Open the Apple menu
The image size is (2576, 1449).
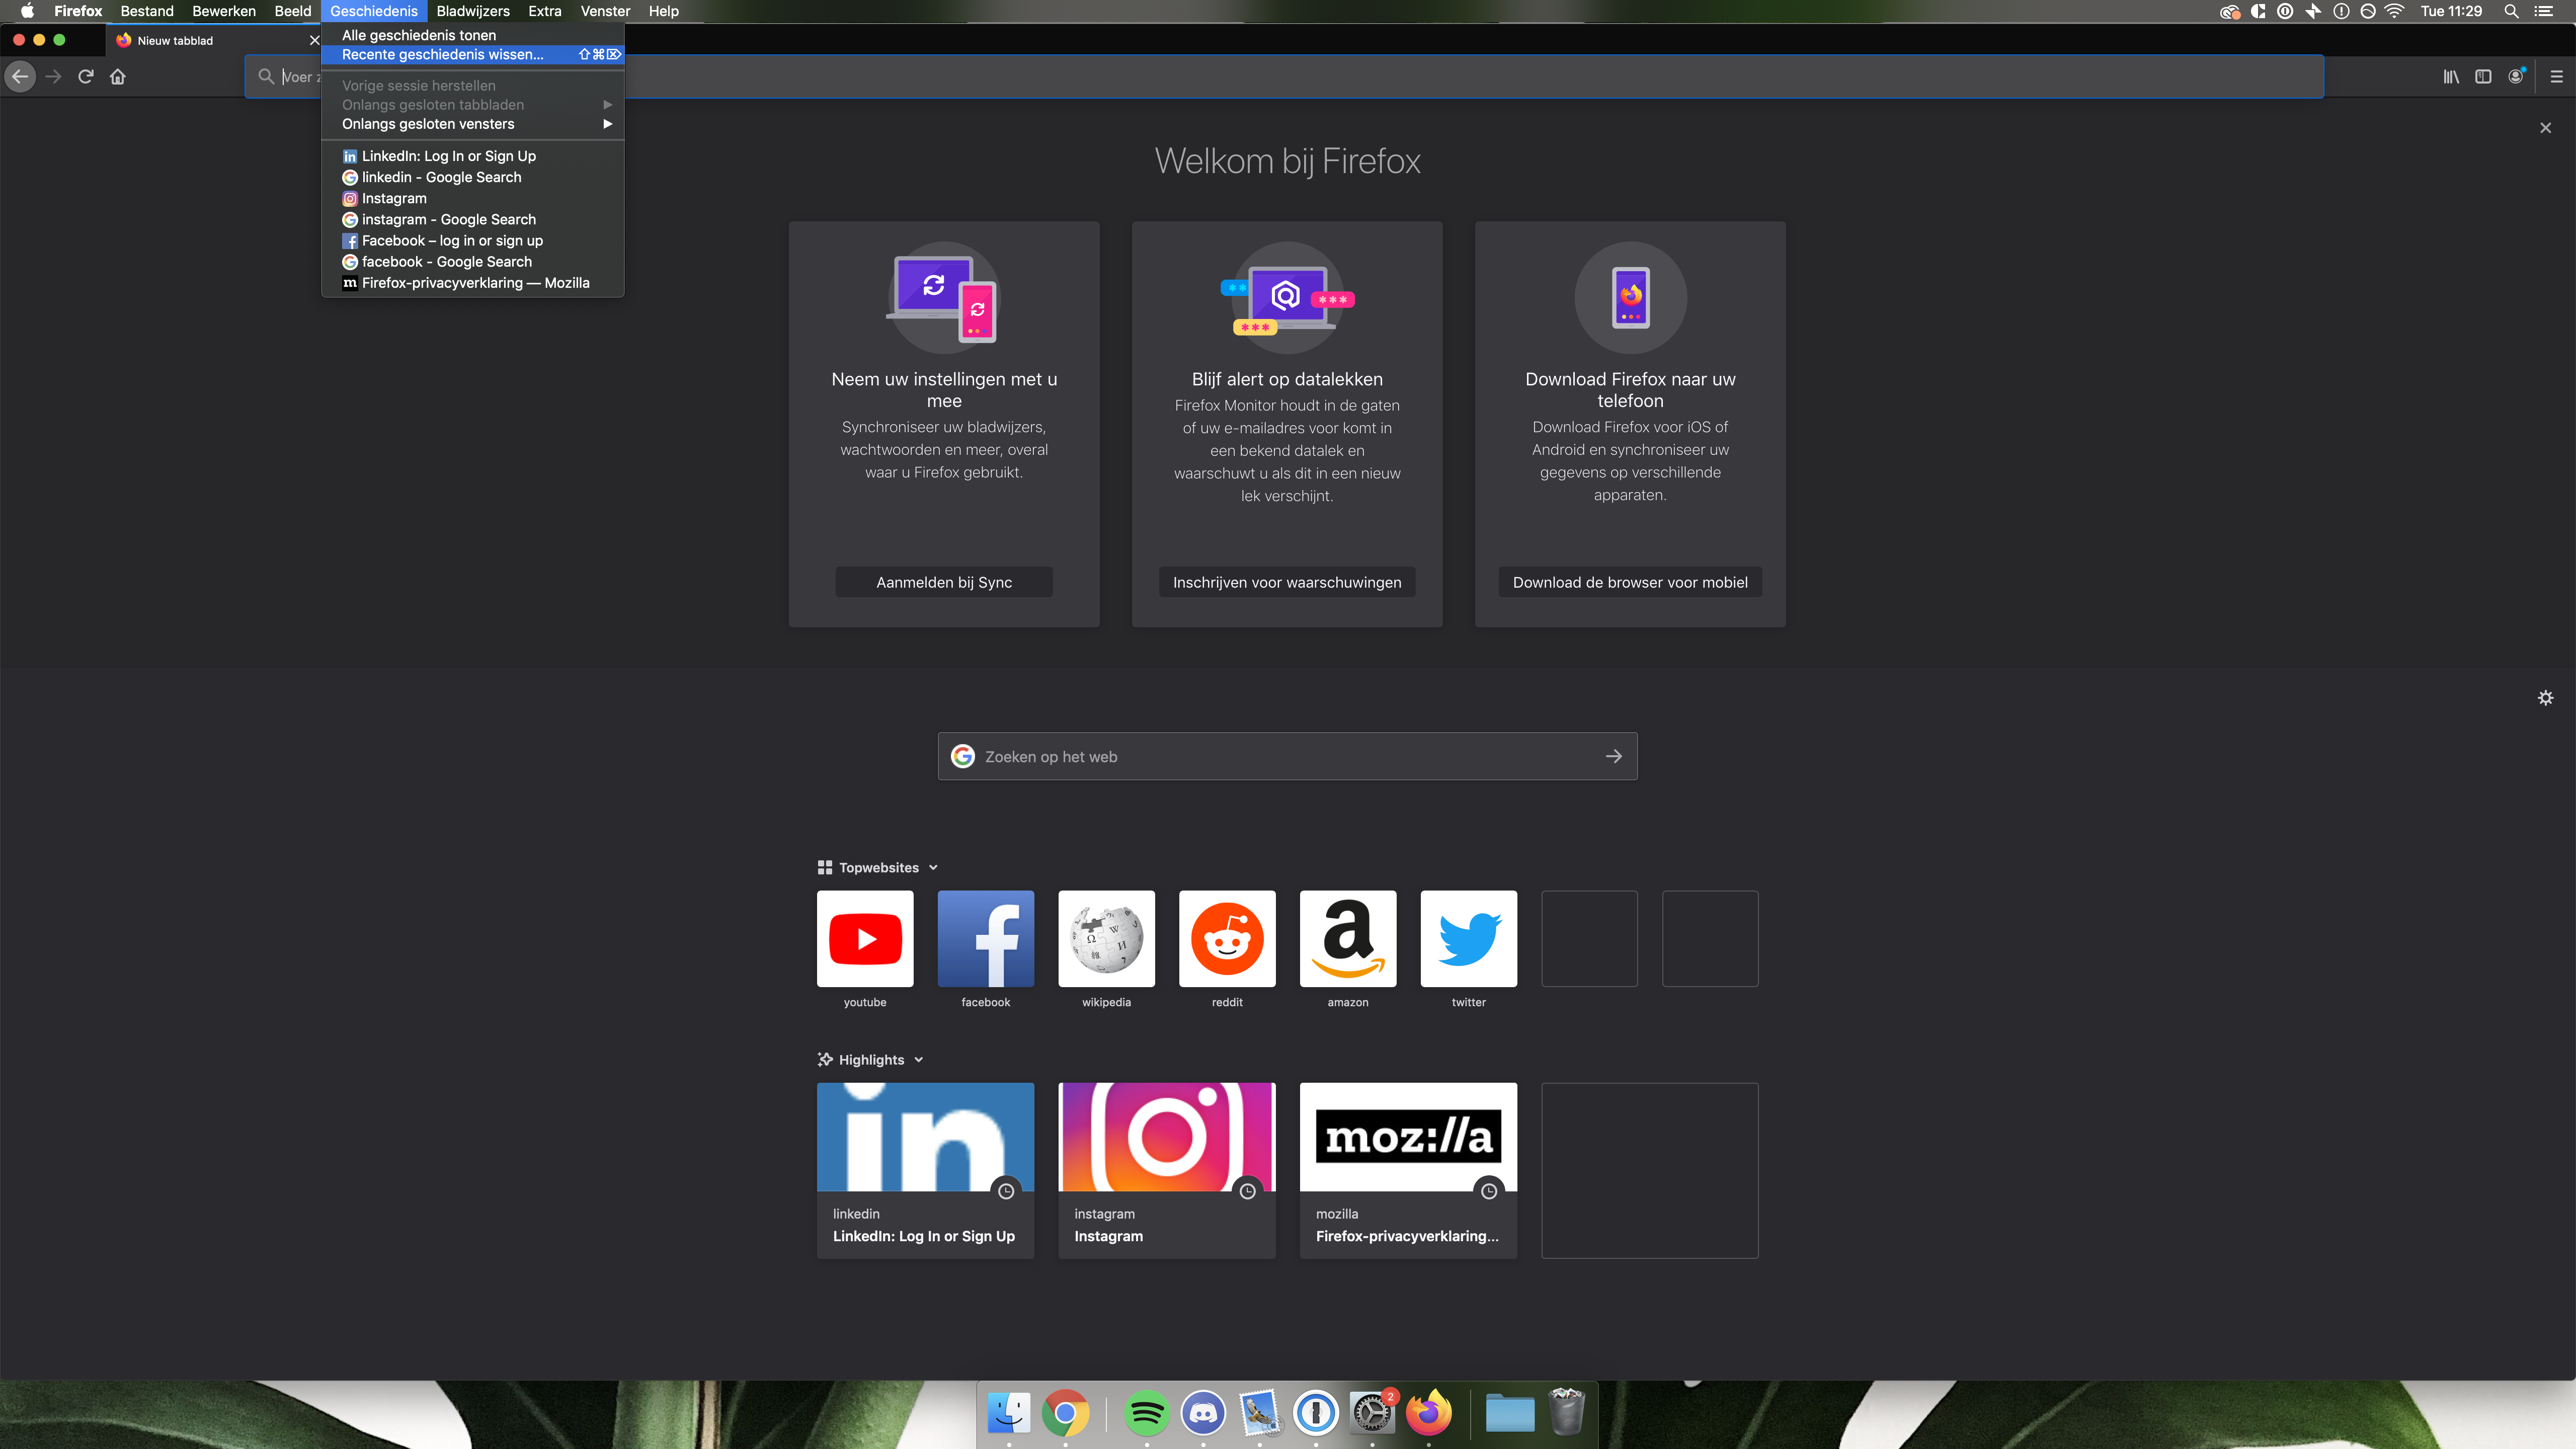(x=27, y=11)
